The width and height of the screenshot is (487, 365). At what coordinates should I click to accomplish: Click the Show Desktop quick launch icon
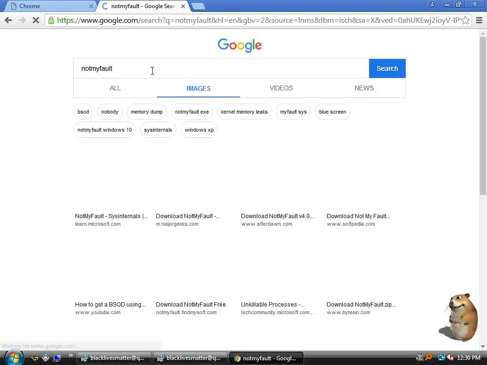coord(57,358)
